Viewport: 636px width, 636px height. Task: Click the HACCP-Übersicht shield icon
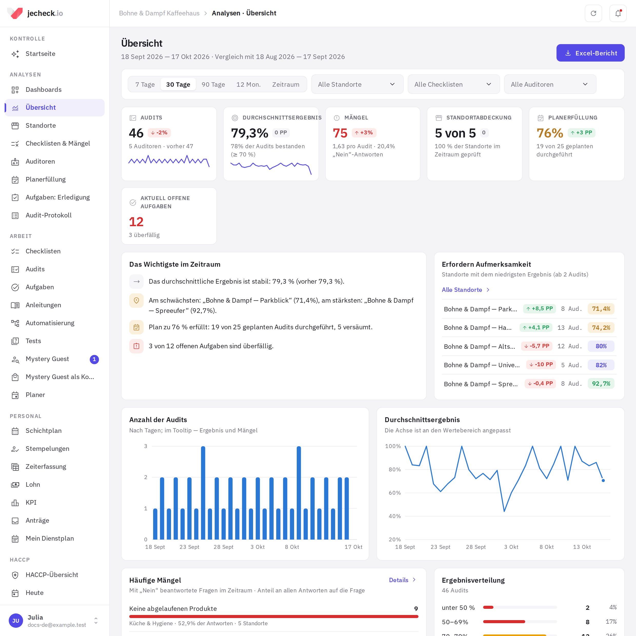(x=15, y=575)
